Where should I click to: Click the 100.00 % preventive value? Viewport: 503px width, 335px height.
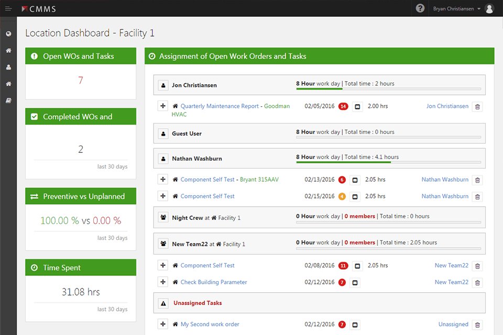(x=60, y=220)
